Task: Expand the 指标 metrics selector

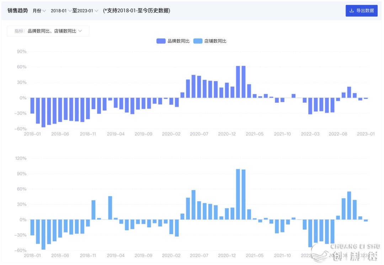Action: [x=48, y=31]
